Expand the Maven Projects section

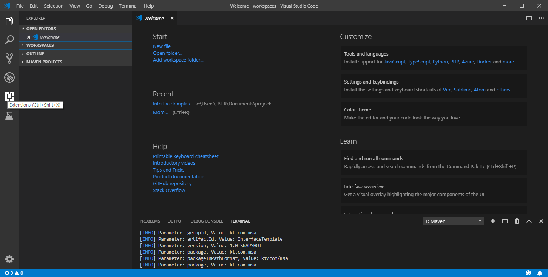click(x=76, y=62)
